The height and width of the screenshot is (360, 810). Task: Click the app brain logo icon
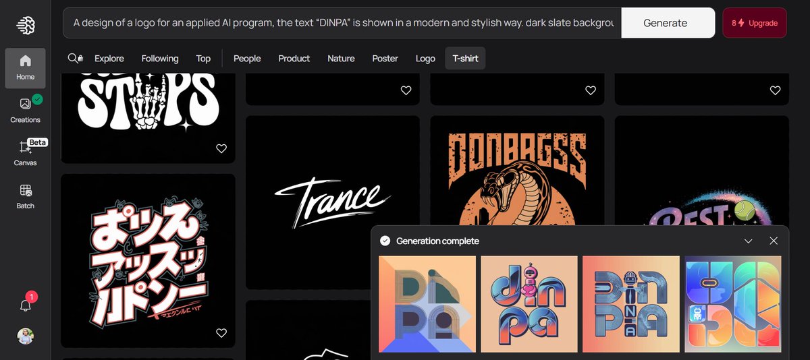pos(26,26)
